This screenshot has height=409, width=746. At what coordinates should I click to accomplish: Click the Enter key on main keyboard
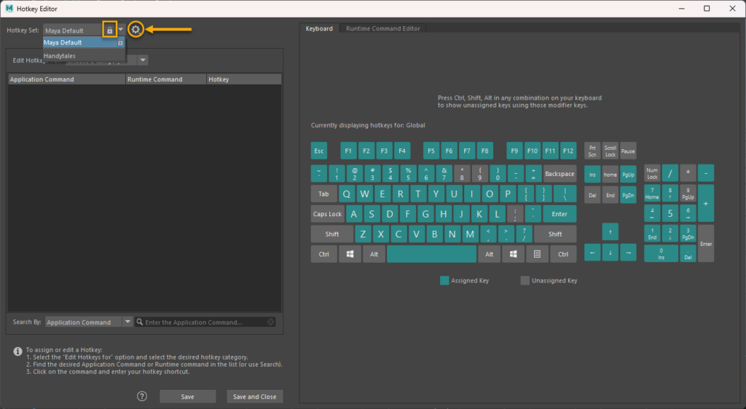[559, 214]
